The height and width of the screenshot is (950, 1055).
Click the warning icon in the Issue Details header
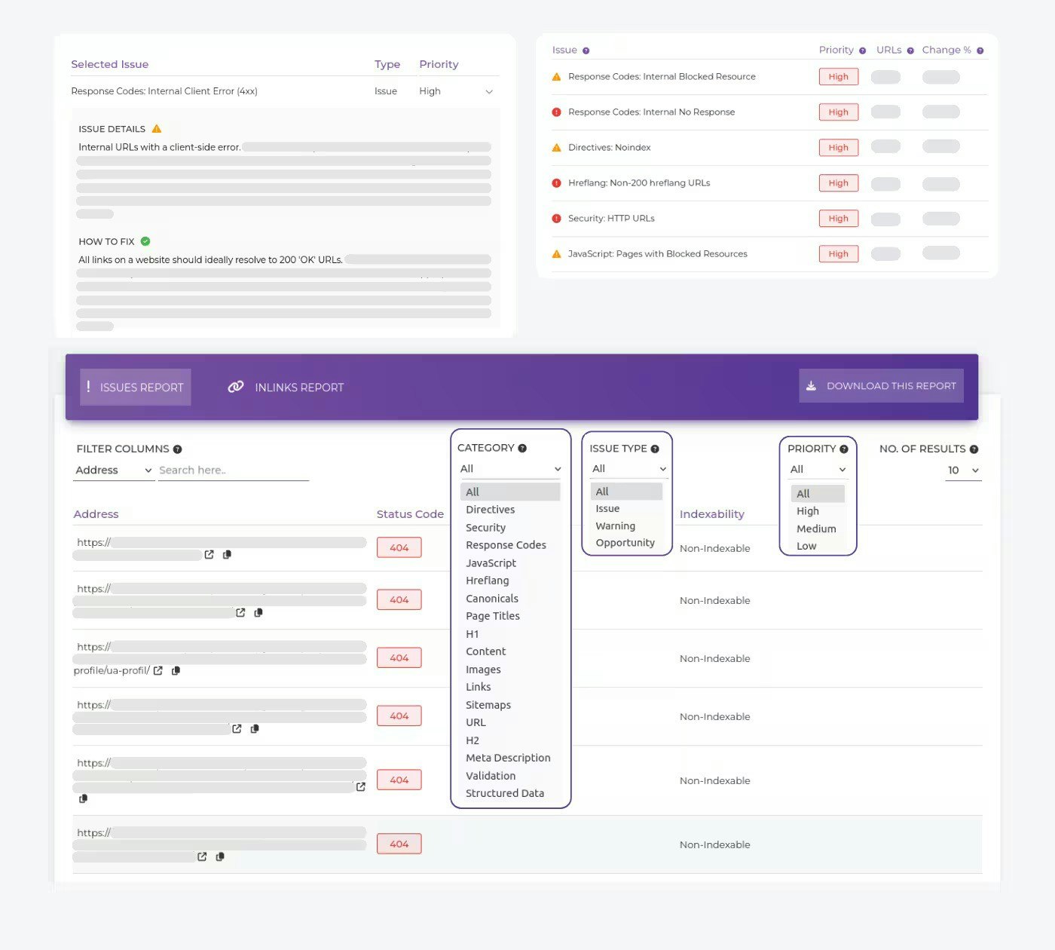click(157, 128)
